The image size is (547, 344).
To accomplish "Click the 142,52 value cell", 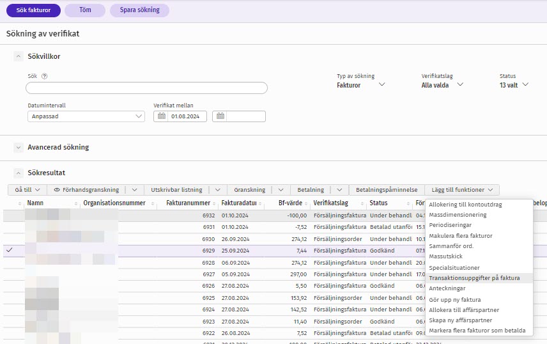I will [298, 309].
